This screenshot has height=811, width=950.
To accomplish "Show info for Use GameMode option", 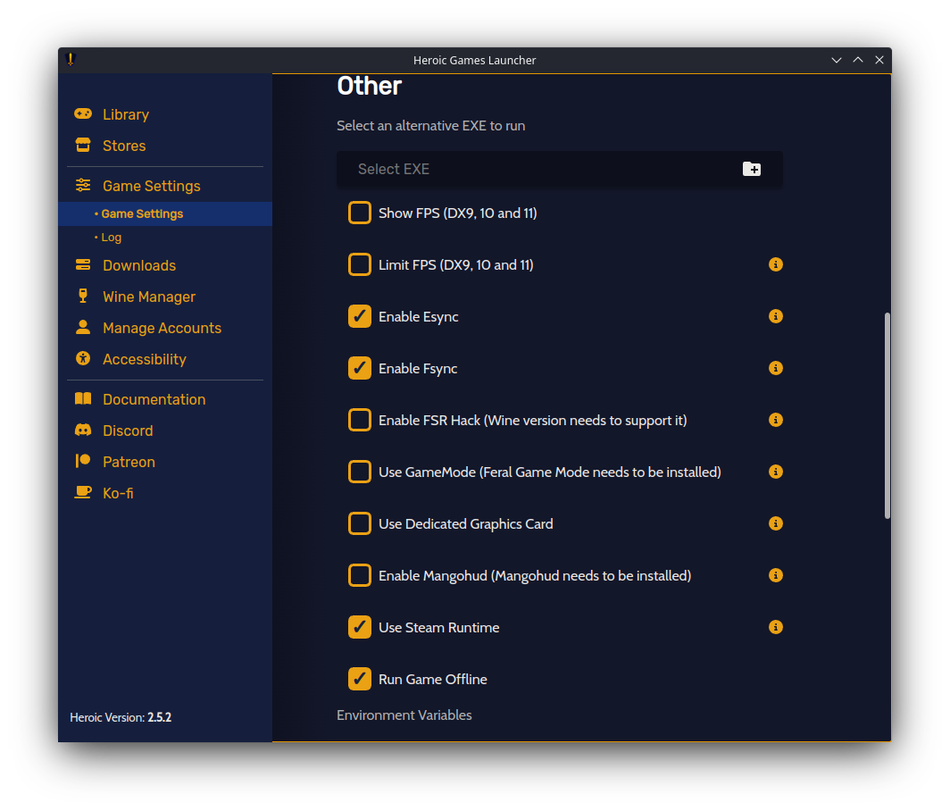I will click(776, 472).
